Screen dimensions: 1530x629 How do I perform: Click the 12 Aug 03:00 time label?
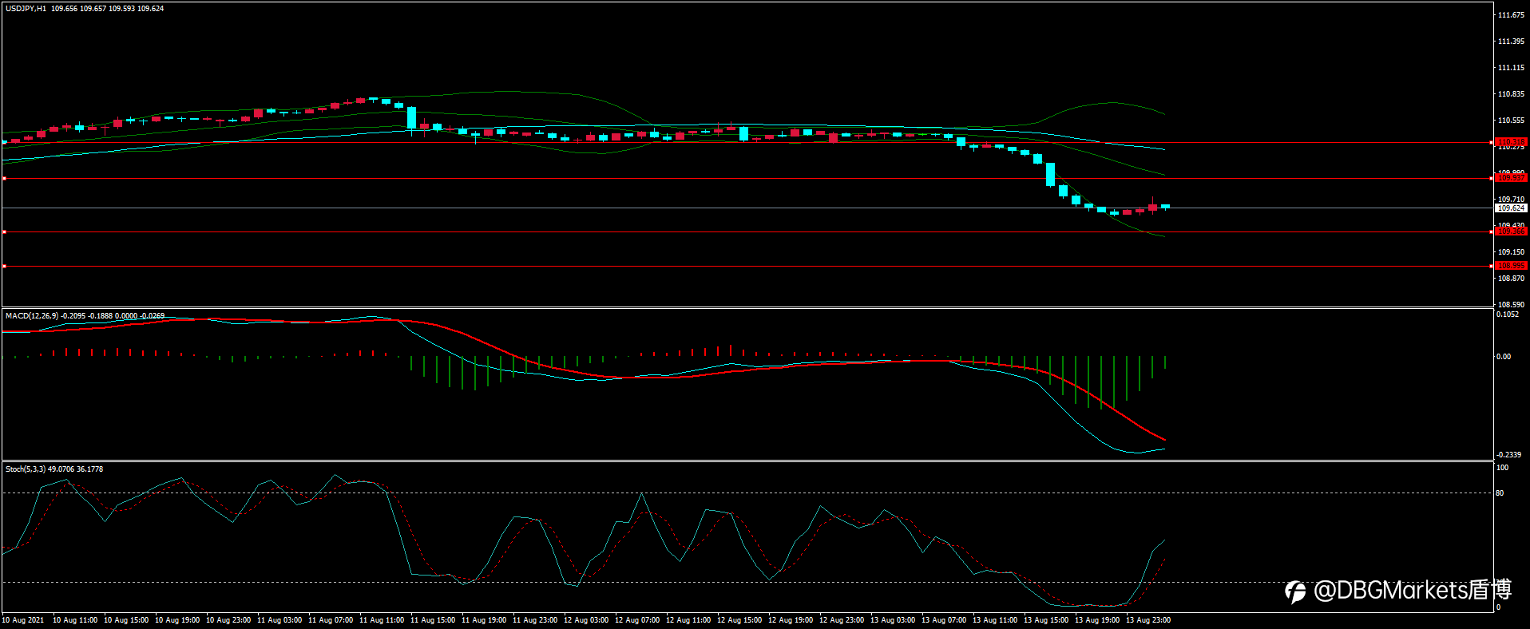point(586,620)
